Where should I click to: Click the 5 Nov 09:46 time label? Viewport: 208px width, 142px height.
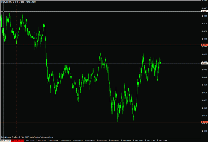[x=126, y=141]
